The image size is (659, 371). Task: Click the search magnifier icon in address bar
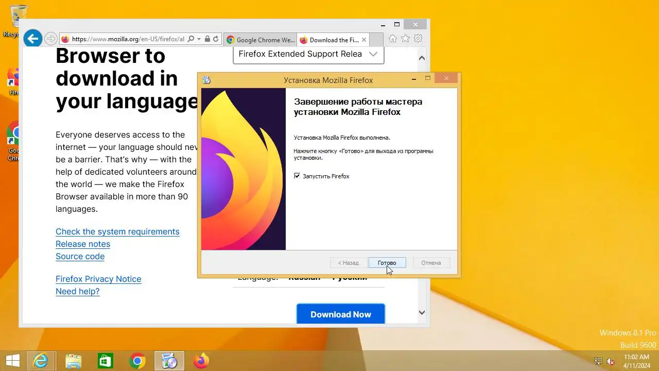coord(191,39)
